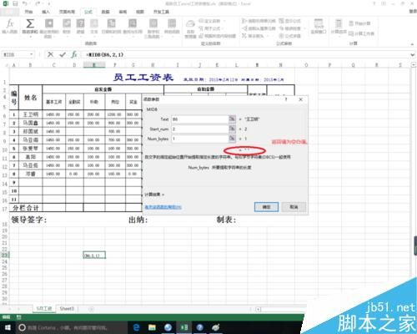Image resolution: width=417 pixels, height=334 pixels.
Task: Click Trace Precedents
Action: click(259, 21)
